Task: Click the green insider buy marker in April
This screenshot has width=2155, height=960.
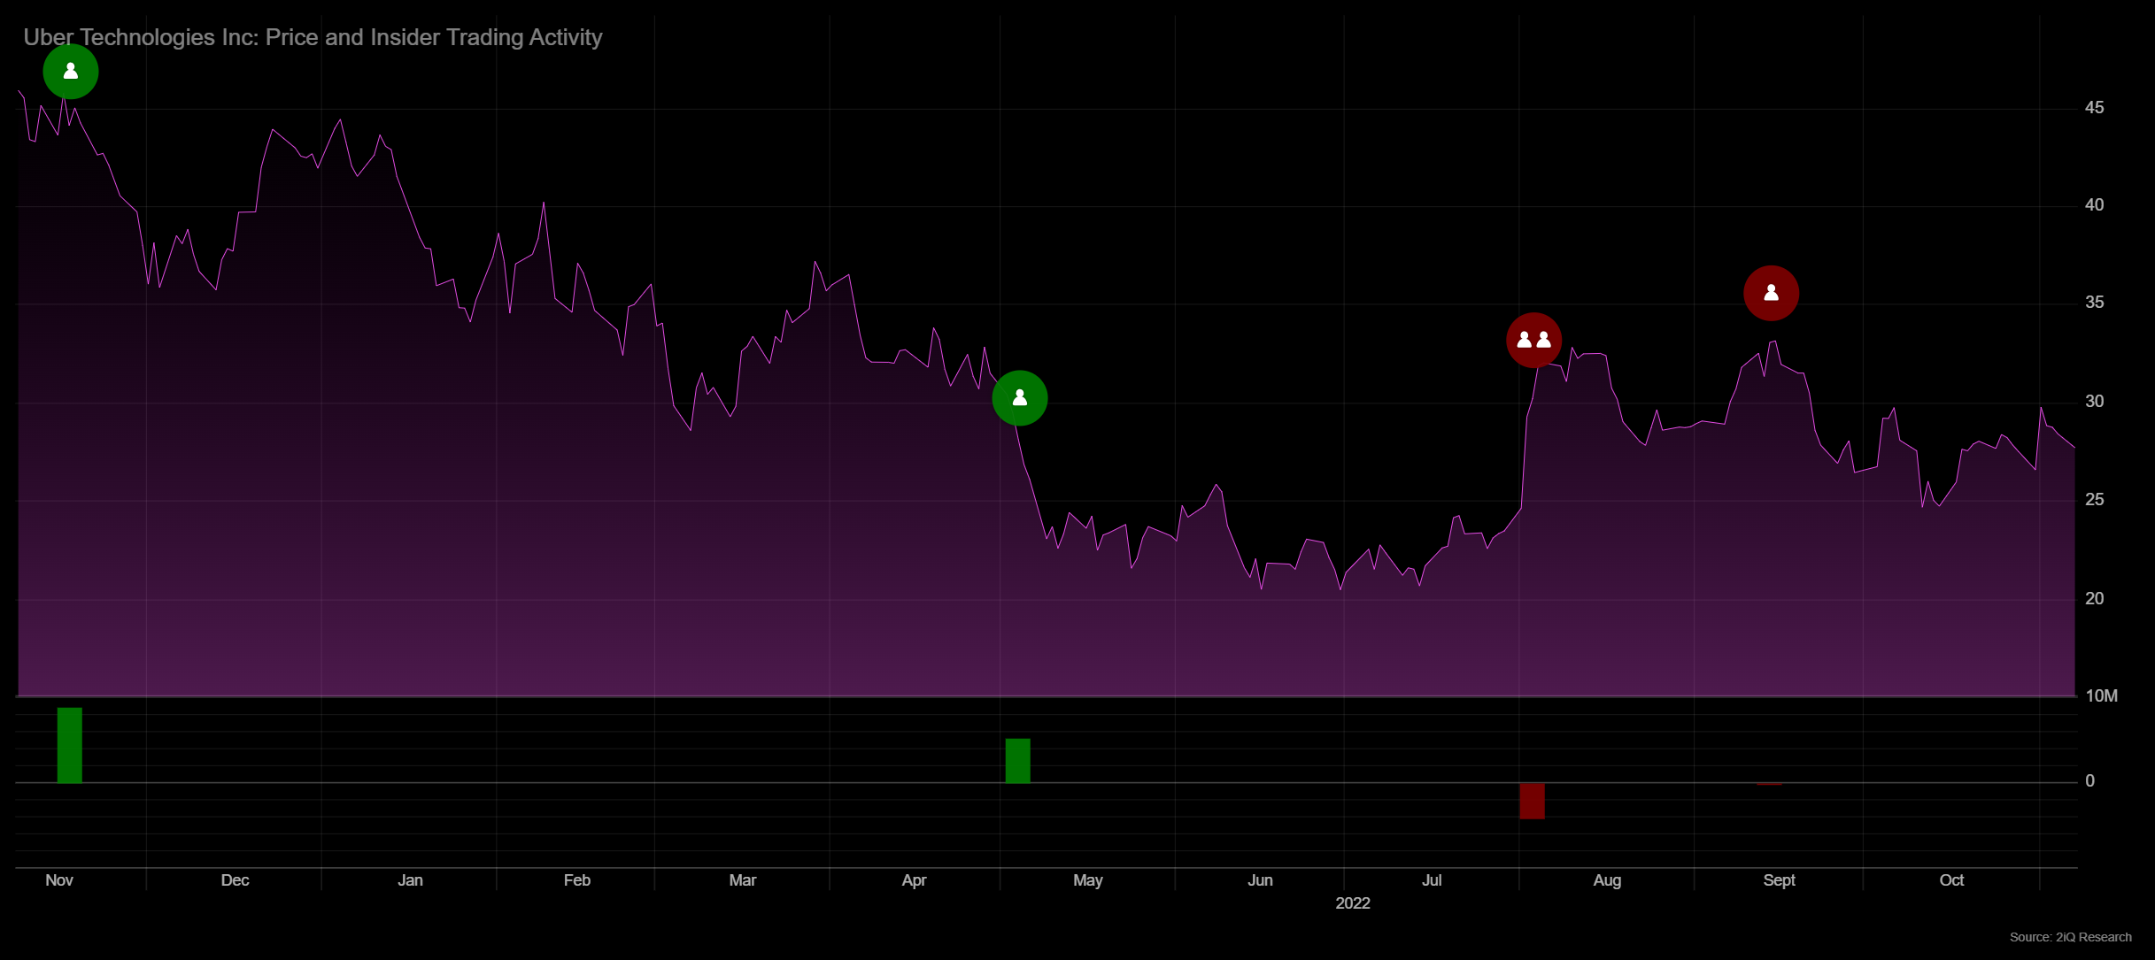Action: tap(1020, 398)
